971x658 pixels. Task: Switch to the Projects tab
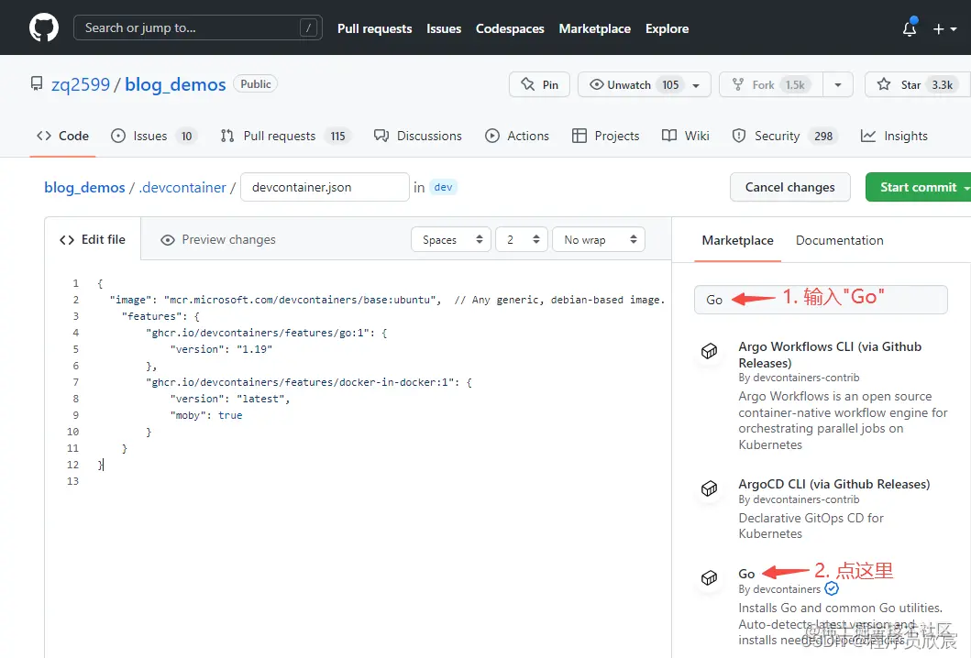click(606, 136)
